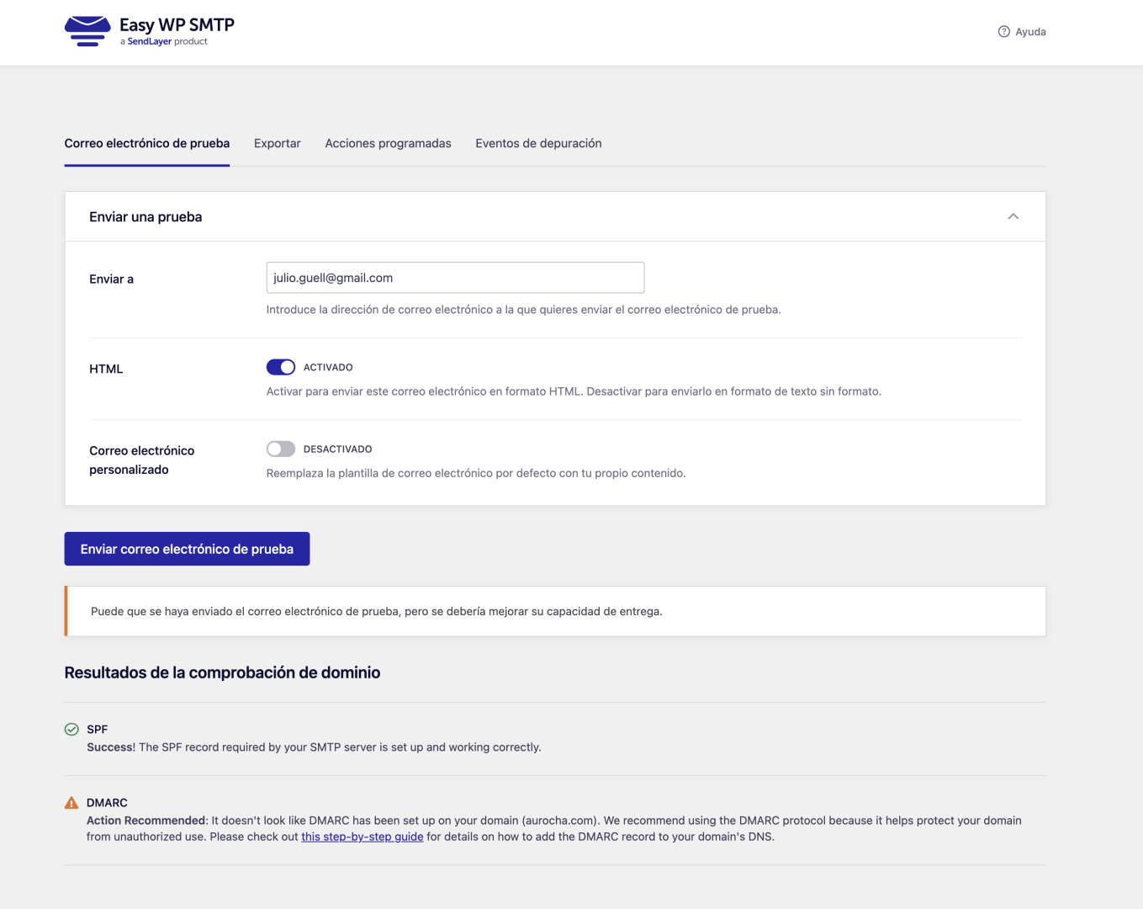Click the Easy WP SMTP envelope logo
The height and width of the screenshot is (909, 1143).
[87, 31]
